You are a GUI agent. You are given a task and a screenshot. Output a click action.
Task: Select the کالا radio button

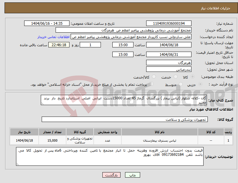pos(192,77)
